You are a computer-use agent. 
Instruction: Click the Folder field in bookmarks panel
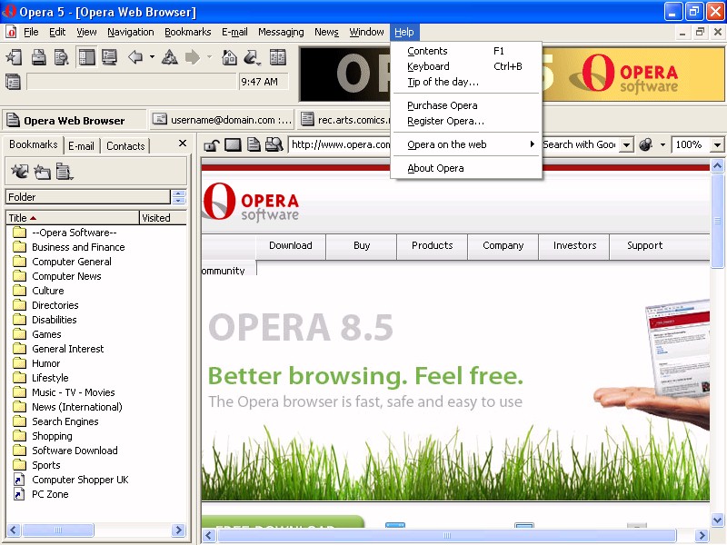(x=87, y=197)
